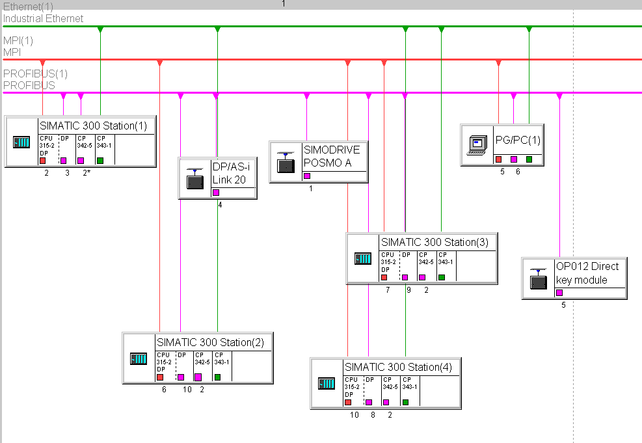Click CP 343-1 module label in Station(2)
642x443 pixels.
click(x=222, y=358)
